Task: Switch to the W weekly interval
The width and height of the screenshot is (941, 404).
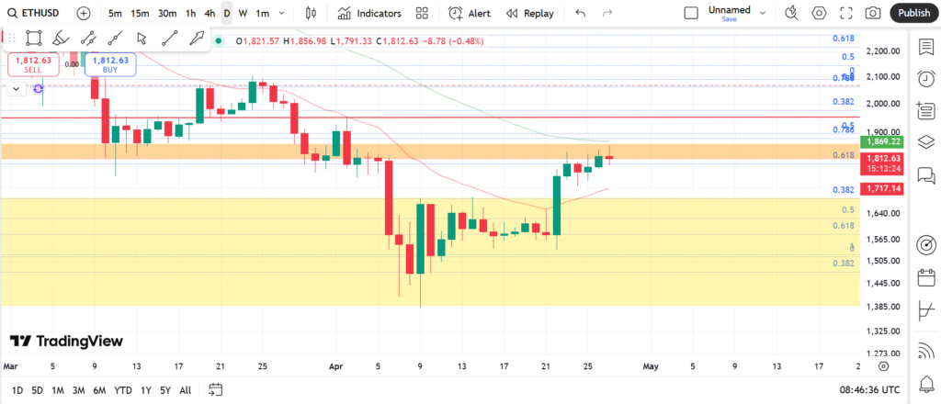Action: point(243,13)
